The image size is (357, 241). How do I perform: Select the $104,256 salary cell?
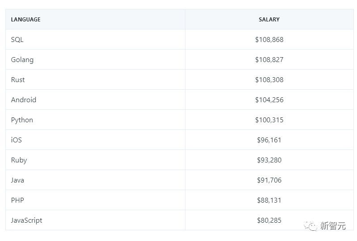[x=269, y=100]
